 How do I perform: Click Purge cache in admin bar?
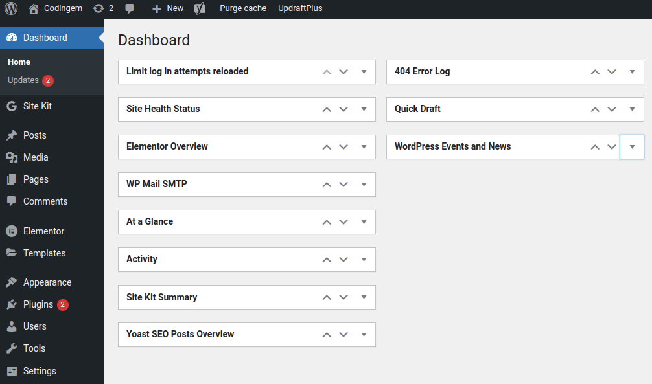point(243,8)
